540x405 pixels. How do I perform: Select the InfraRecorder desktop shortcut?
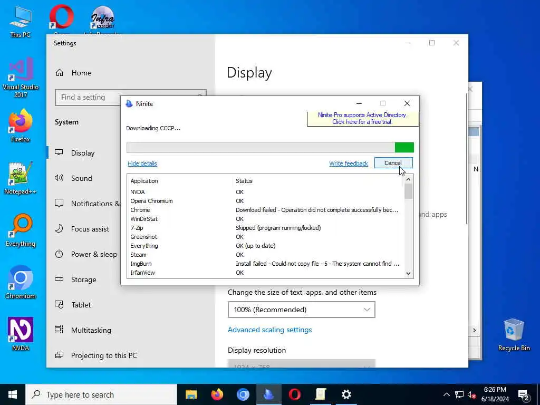coord(103,18)
